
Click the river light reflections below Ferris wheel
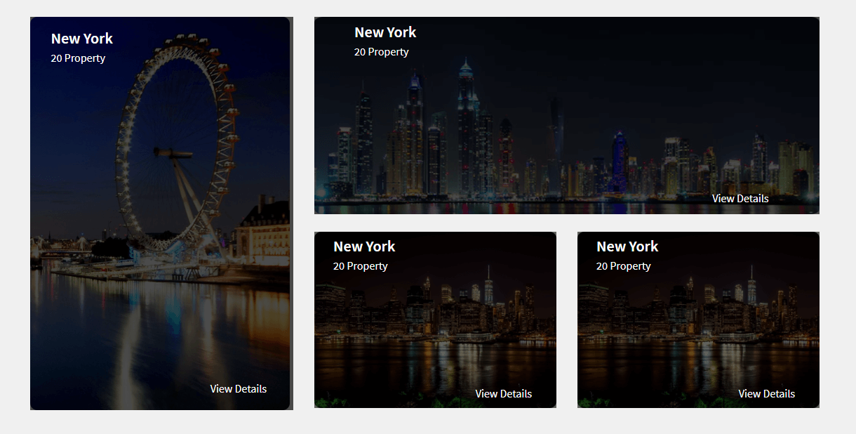[x=161, y=330]
